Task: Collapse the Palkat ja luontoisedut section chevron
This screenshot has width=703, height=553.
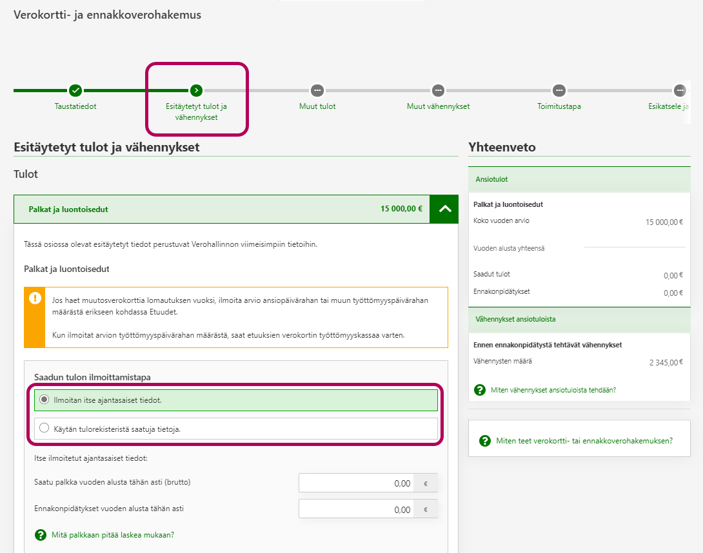Action: pyautogui.click(x=444, y=209)
